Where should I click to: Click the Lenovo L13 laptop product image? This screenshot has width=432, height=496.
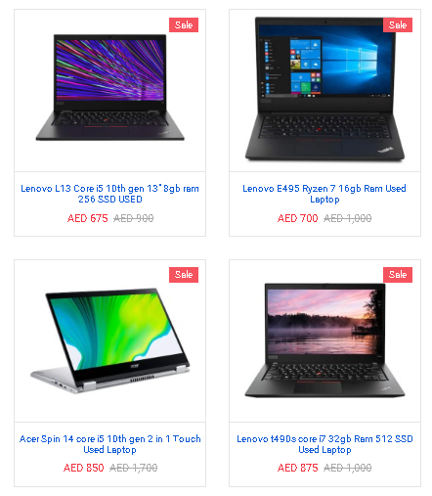pos(109,87)
